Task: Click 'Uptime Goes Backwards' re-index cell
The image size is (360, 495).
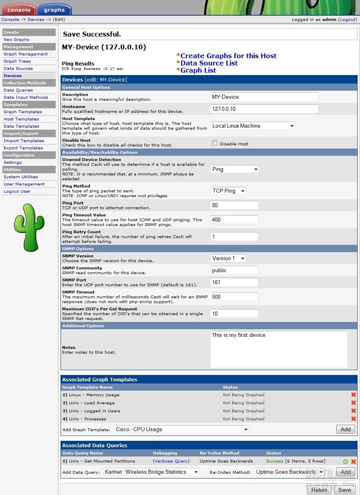Action: click(x=226, y=461)
